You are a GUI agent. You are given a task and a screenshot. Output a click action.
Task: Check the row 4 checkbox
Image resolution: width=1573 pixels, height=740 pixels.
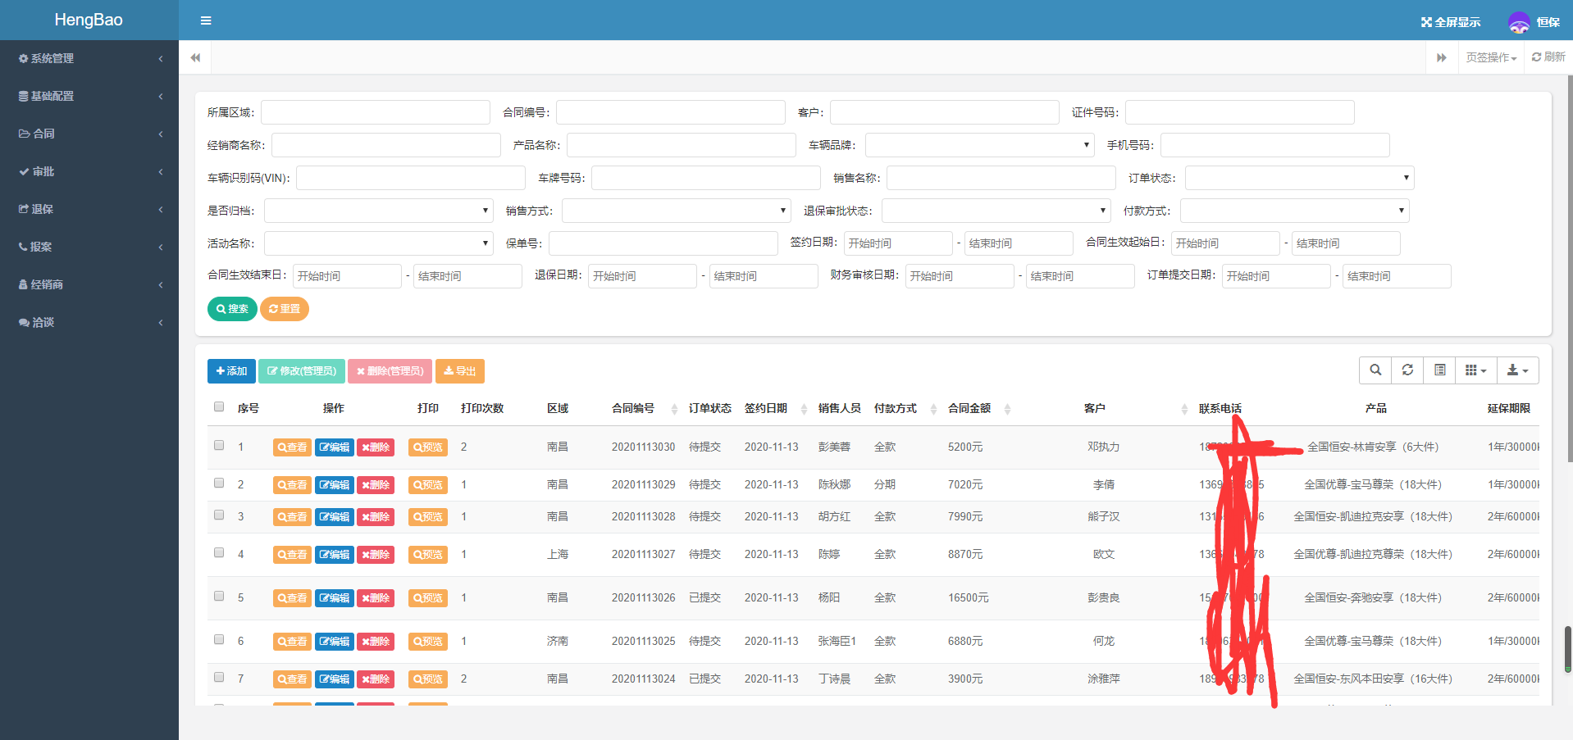pyautogui.click(x=219, y=552)
